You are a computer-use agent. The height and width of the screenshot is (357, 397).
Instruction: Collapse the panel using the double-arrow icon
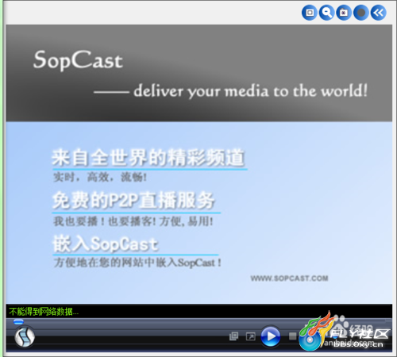378,13
